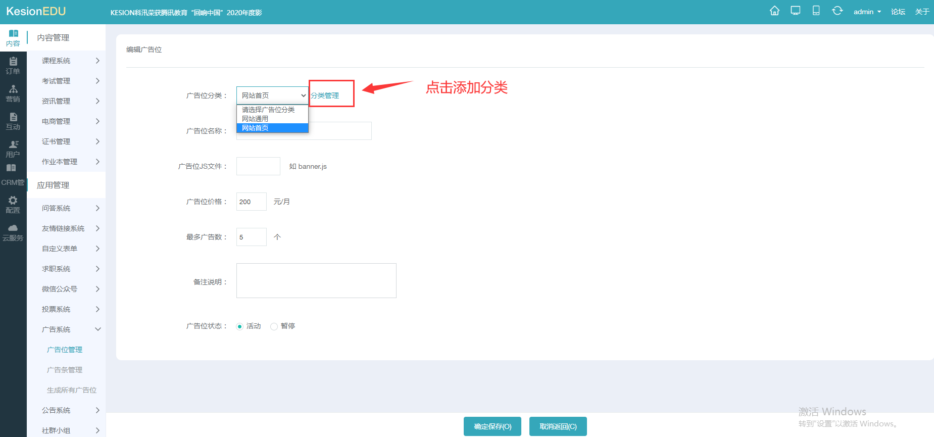Open the 订单 orders sidebar section
This screenshot has width=934, height=437.
coord(13,66)
